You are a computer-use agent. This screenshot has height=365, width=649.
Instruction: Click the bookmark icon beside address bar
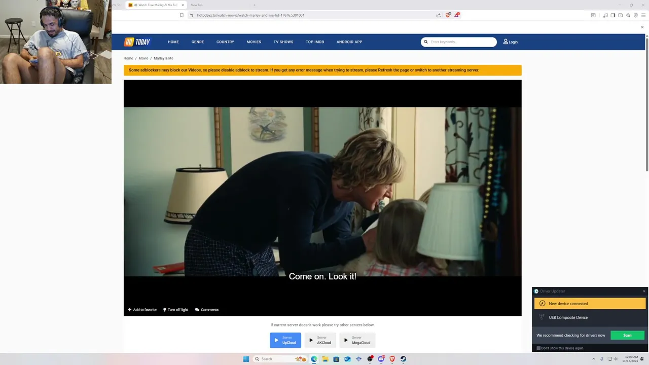(182, 15)
